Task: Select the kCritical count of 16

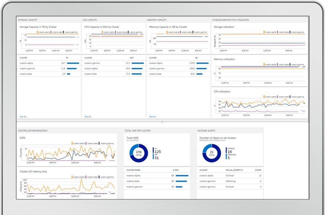Action: point(230,152)
